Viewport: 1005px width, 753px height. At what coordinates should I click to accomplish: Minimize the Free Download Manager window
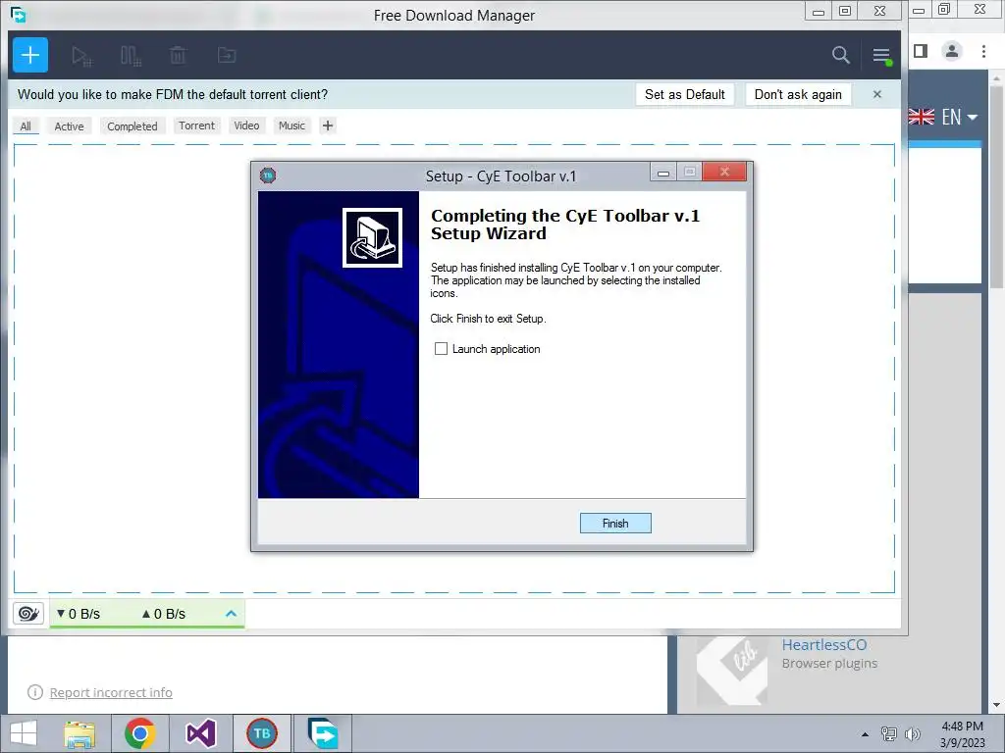click(x=819, y=11)
